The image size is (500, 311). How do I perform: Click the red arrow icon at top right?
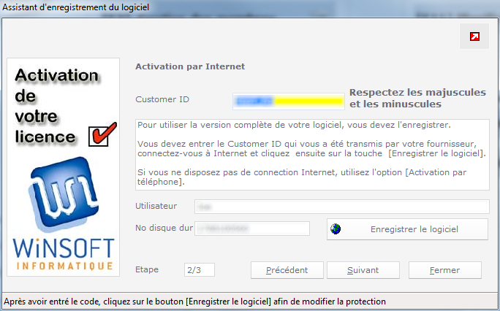474,37
